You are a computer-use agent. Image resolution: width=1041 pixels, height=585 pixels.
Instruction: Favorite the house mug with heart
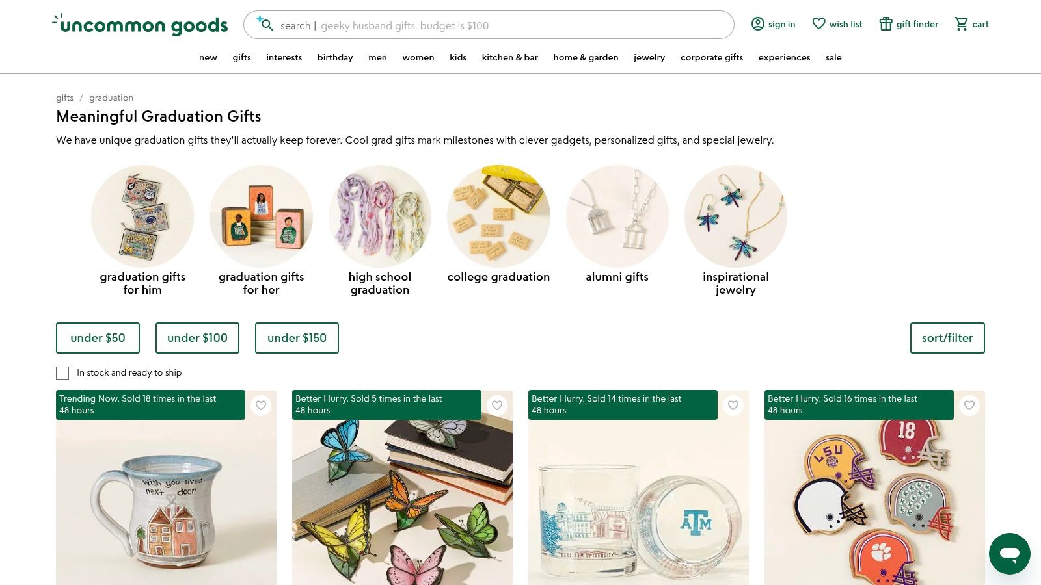[261, 406]
